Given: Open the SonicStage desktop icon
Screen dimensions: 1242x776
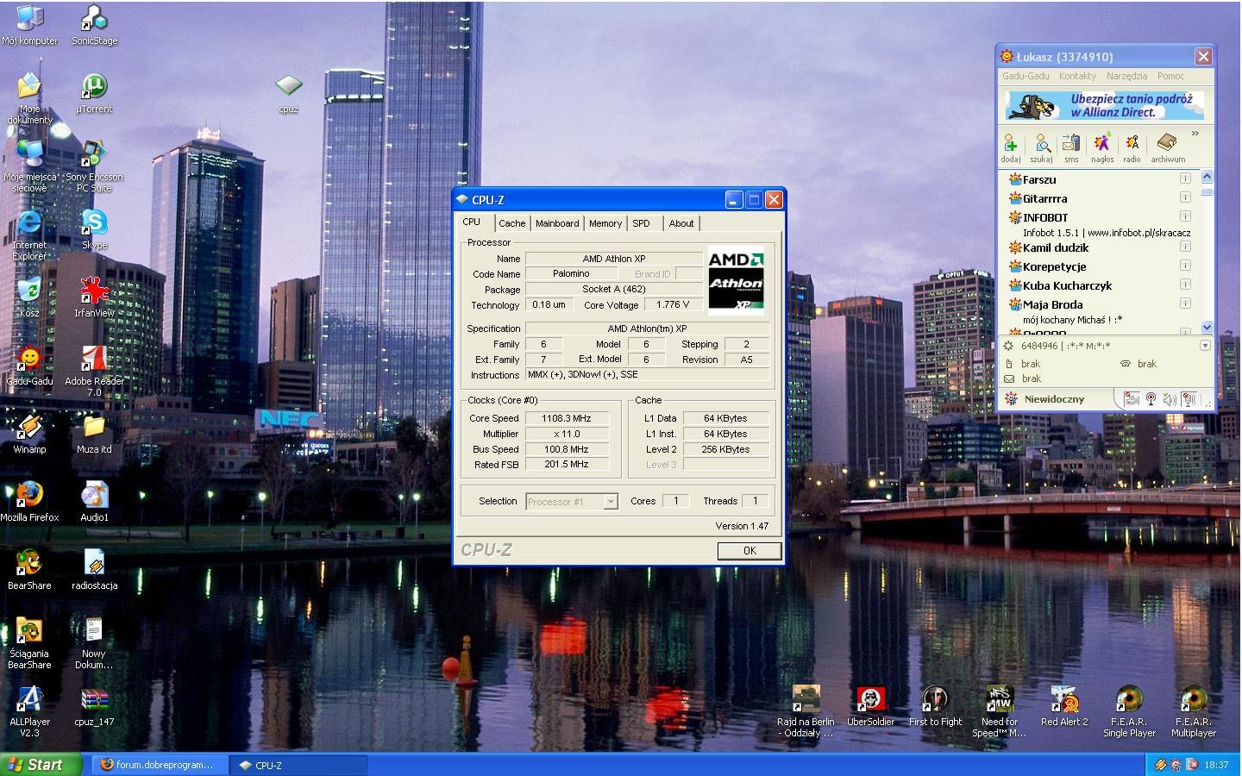Looking at the screenshot, I should [94, 25].
